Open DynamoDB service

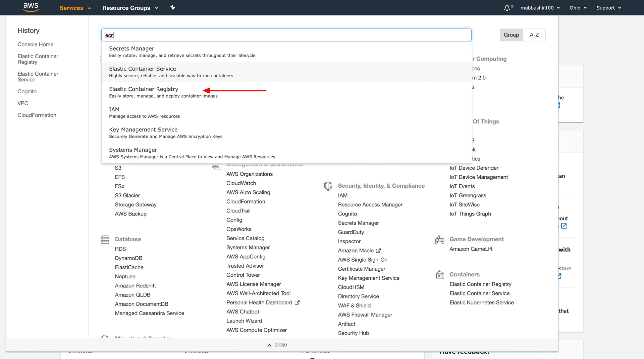128,258
